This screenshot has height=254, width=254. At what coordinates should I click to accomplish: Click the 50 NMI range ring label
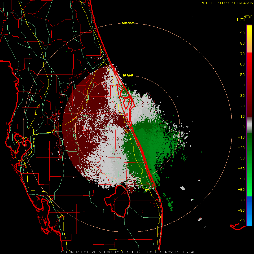pos(128,75)
